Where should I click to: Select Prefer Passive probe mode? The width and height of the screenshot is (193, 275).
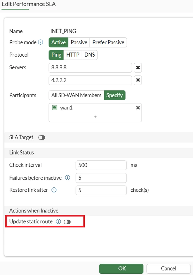[108, 42]
